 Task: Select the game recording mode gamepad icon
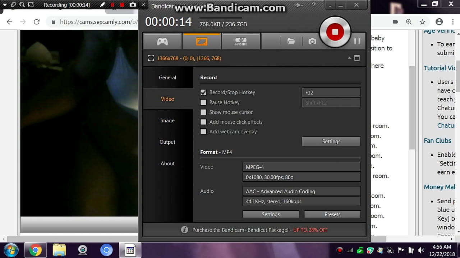162,42
